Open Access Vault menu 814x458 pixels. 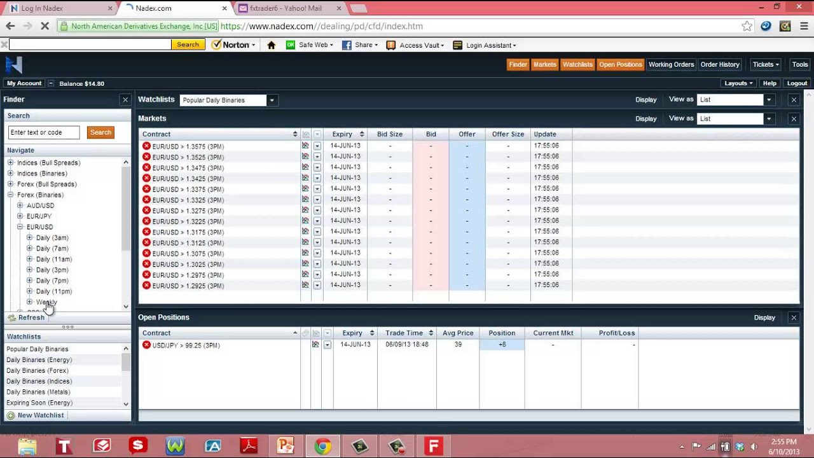[x=415, y=45]
